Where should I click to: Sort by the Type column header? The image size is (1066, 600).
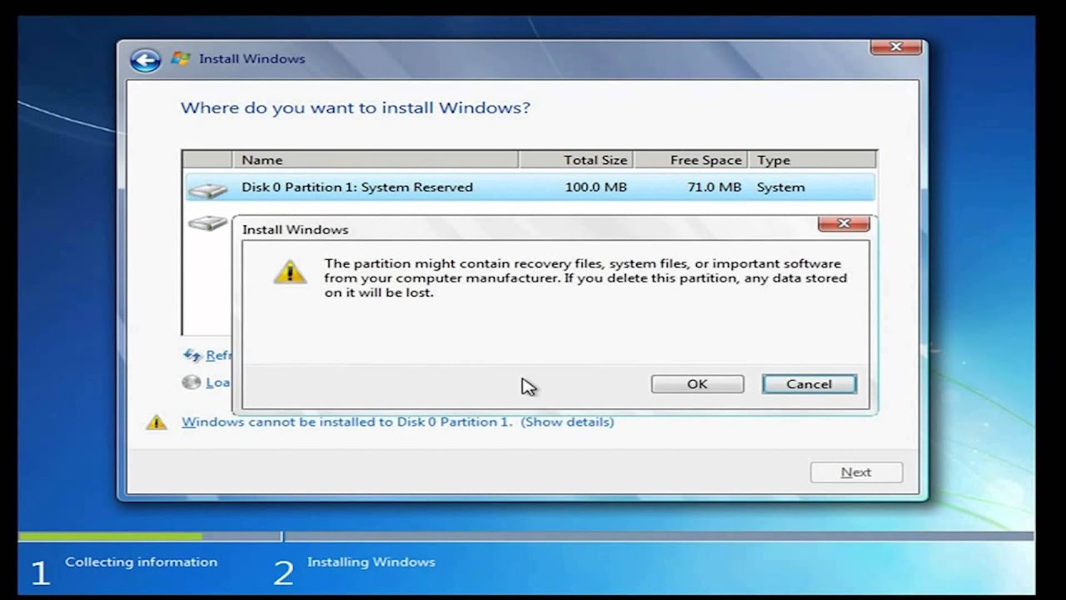click(x=812, y=160)
